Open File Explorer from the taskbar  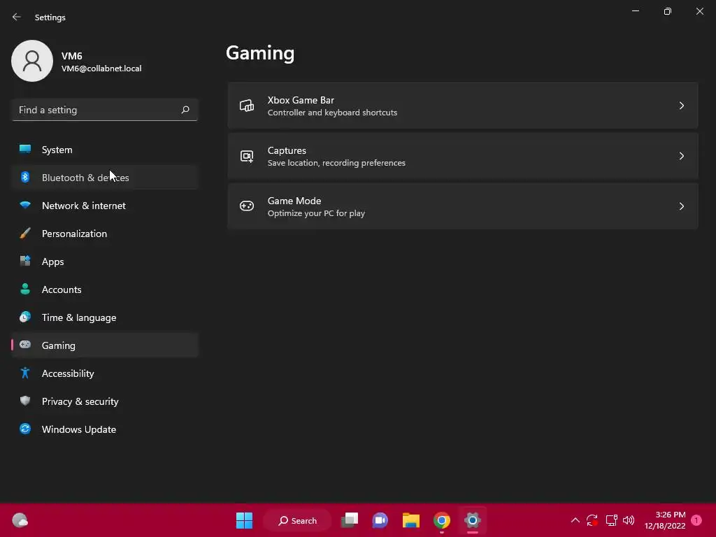click(411, 520)
